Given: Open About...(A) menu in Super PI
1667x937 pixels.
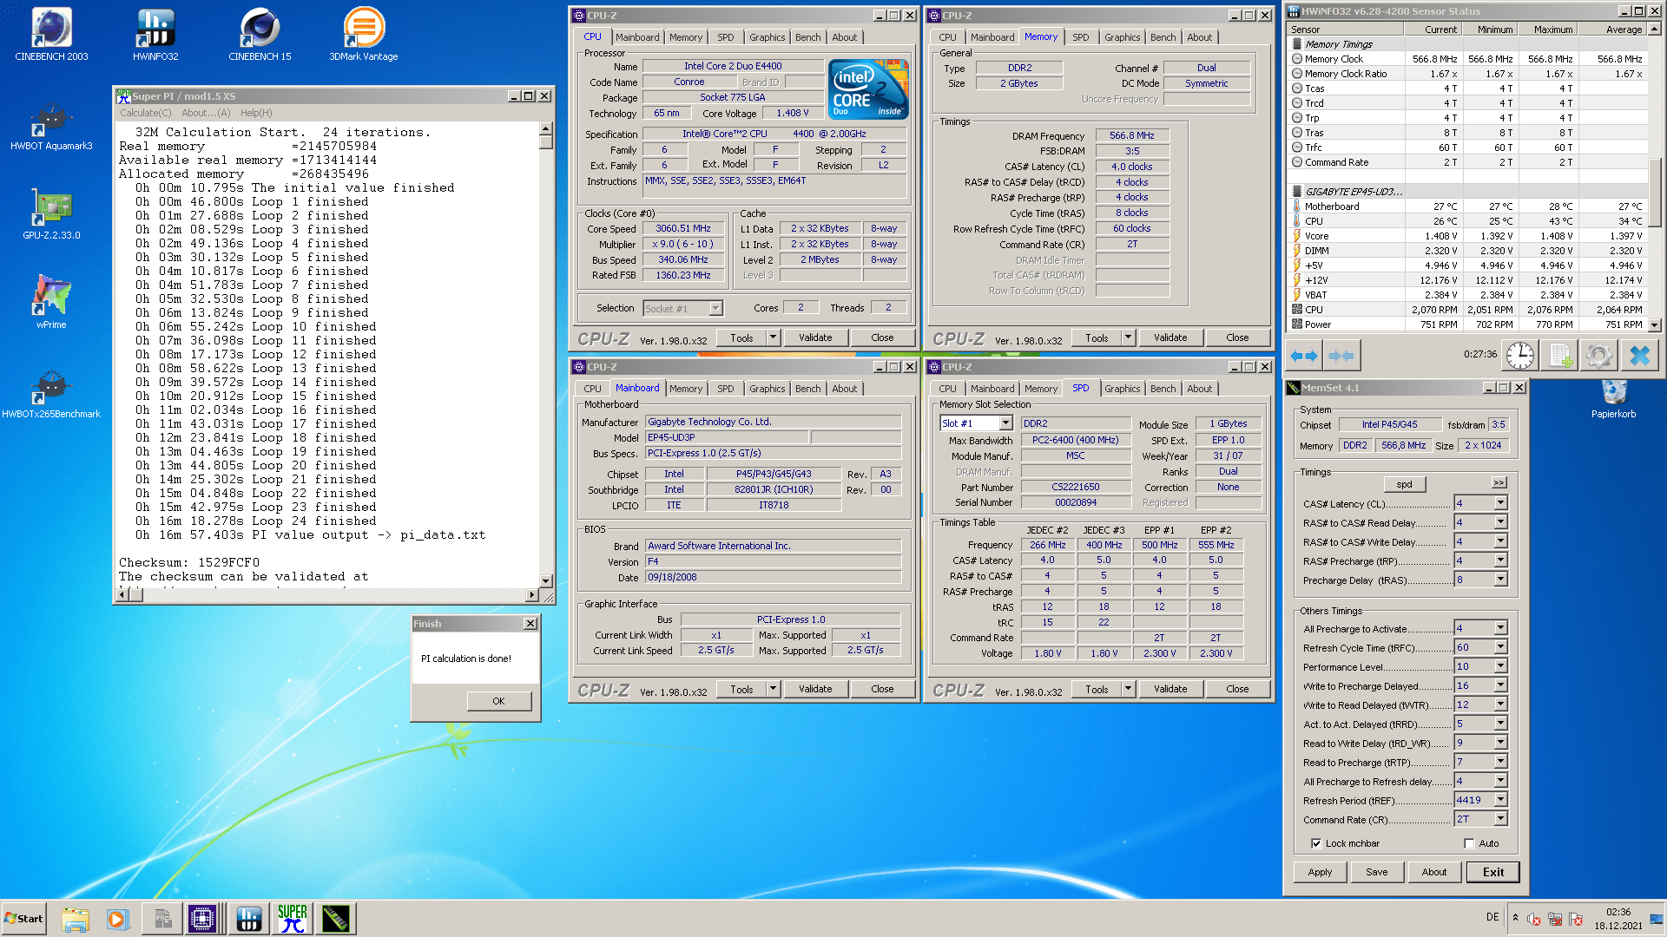Looking at the screenshot, I should (x=206, y=113).
